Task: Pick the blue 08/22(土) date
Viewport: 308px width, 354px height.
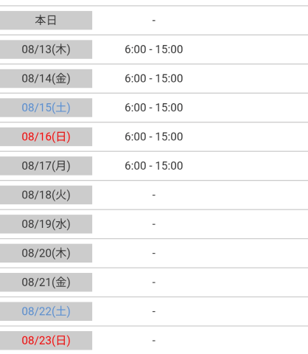Action: (46, 311)
